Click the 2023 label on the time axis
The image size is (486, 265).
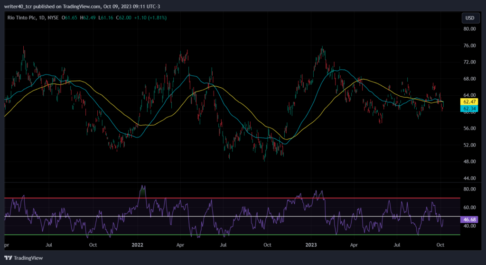pos(311,245)
